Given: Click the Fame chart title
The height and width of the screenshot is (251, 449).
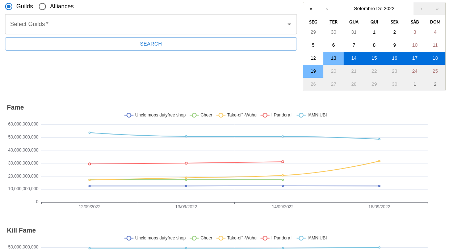Looking at the screenshot, I should click(15, 107).
